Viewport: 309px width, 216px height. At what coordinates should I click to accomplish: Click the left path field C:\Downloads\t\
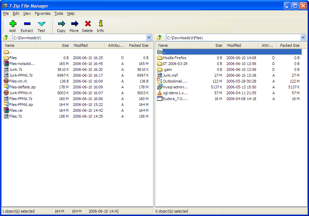pos(79,37)
